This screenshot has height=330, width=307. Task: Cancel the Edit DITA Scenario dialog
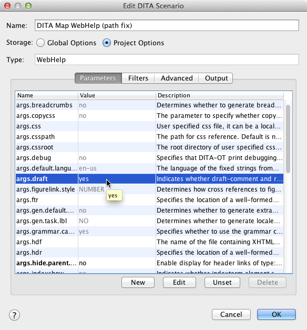click(x=231, y=314)
